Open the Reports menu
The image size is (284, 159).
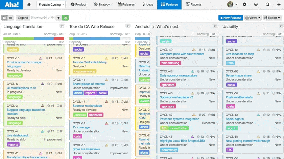coord(193,4)
